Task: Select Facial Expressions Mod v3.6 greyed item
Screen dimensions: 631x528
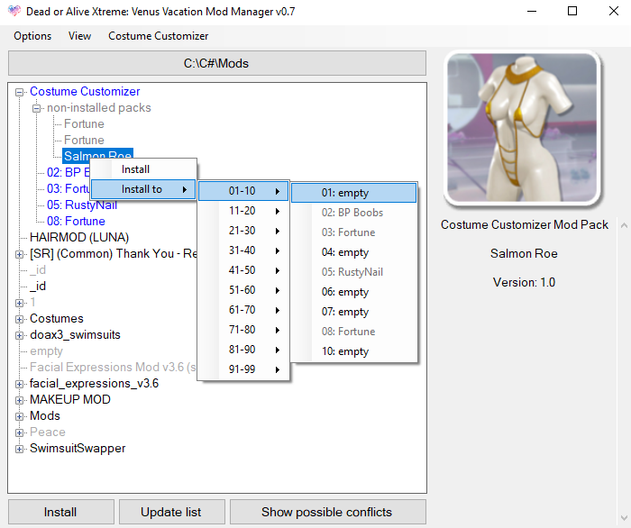Action: 113,367
